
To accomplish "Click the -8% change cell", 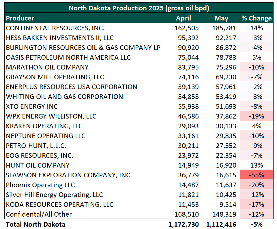I will coord(257,106).
